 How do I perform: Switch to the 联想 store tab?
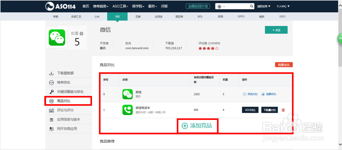click(x=220, y=16)
